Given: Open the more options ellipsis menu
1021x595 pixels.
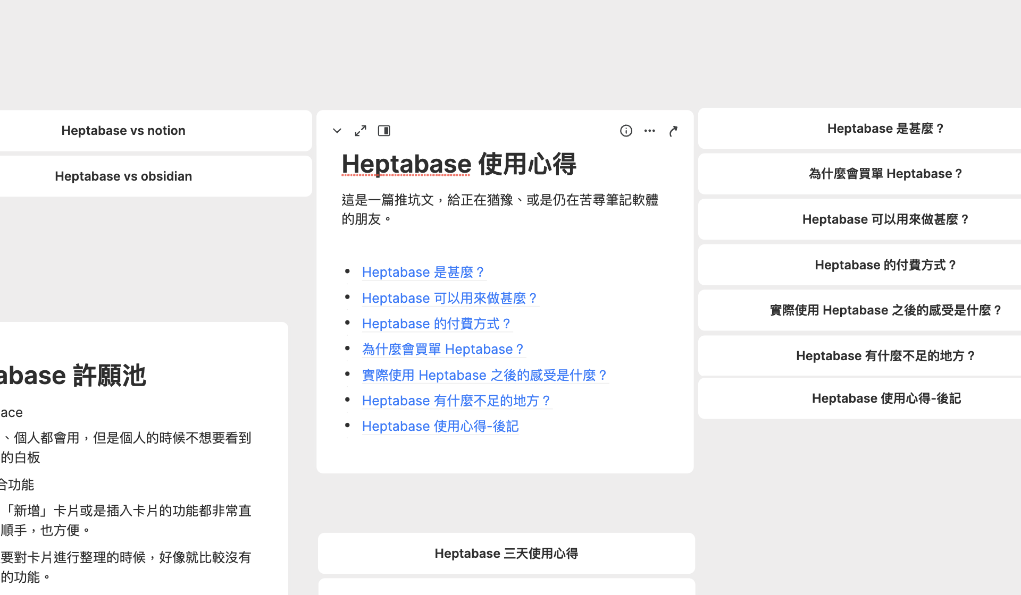Looking at the screenshot, I should (x=649, y=131).
